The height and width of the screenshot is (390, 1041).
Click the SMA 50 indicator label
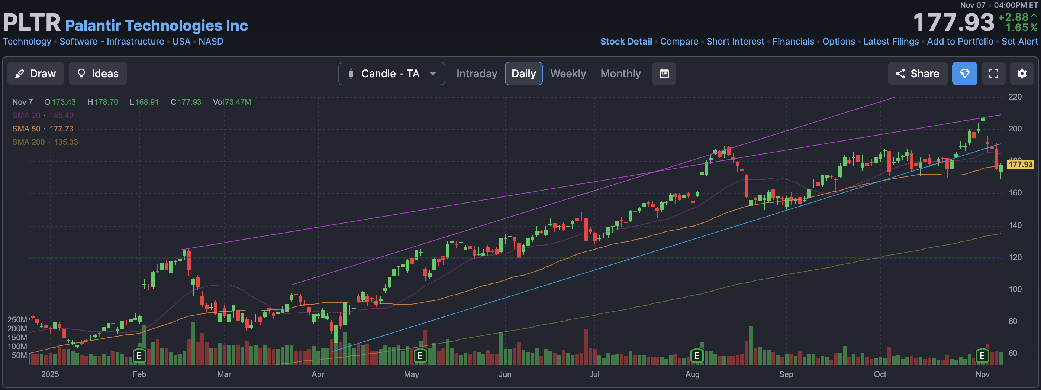26,129
